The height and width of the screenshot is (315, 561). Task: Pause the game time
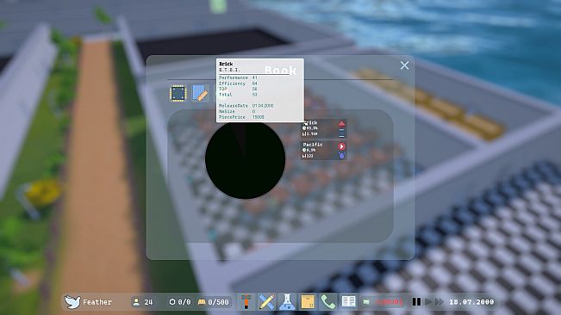(x=416, y=302)
